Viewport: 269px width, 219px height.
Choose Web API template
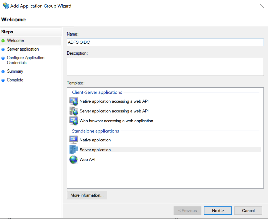coord(87,160)
